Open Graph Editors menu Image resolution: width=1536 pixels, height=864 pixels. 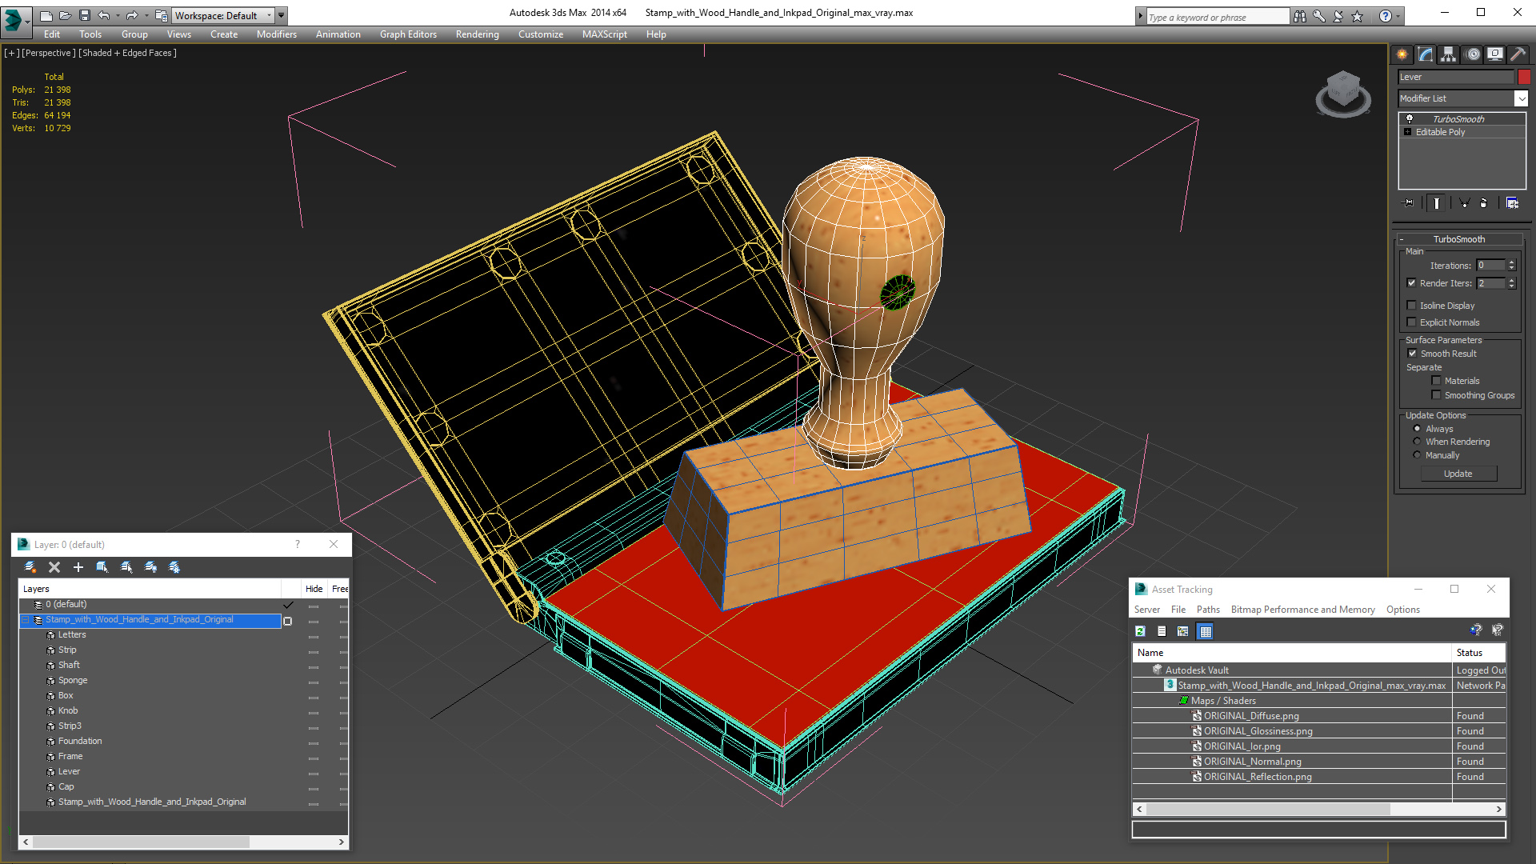coord(408,34)
